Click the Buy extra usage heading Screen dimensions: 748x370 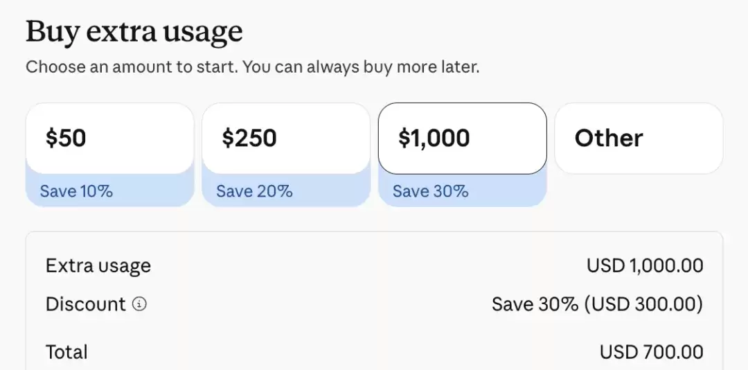click(x=134, y=32)
